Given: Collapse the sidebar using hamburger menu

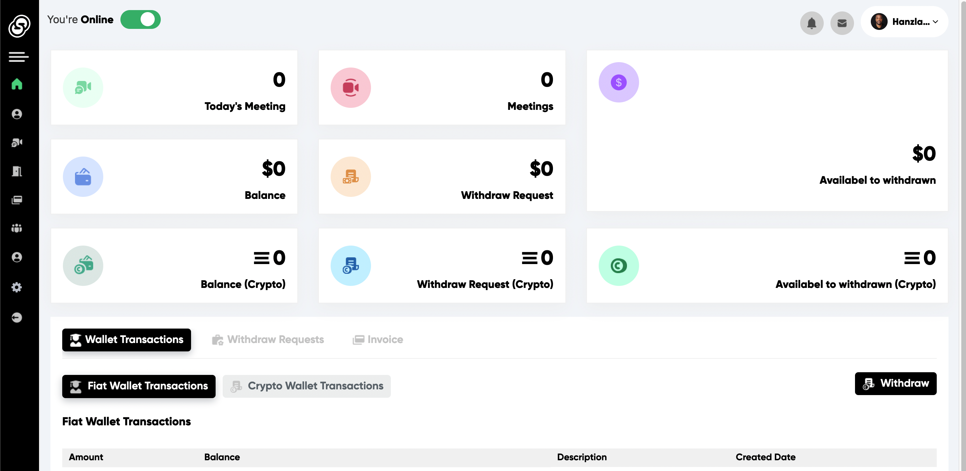Looking at the screenshot, I should 17,57.
